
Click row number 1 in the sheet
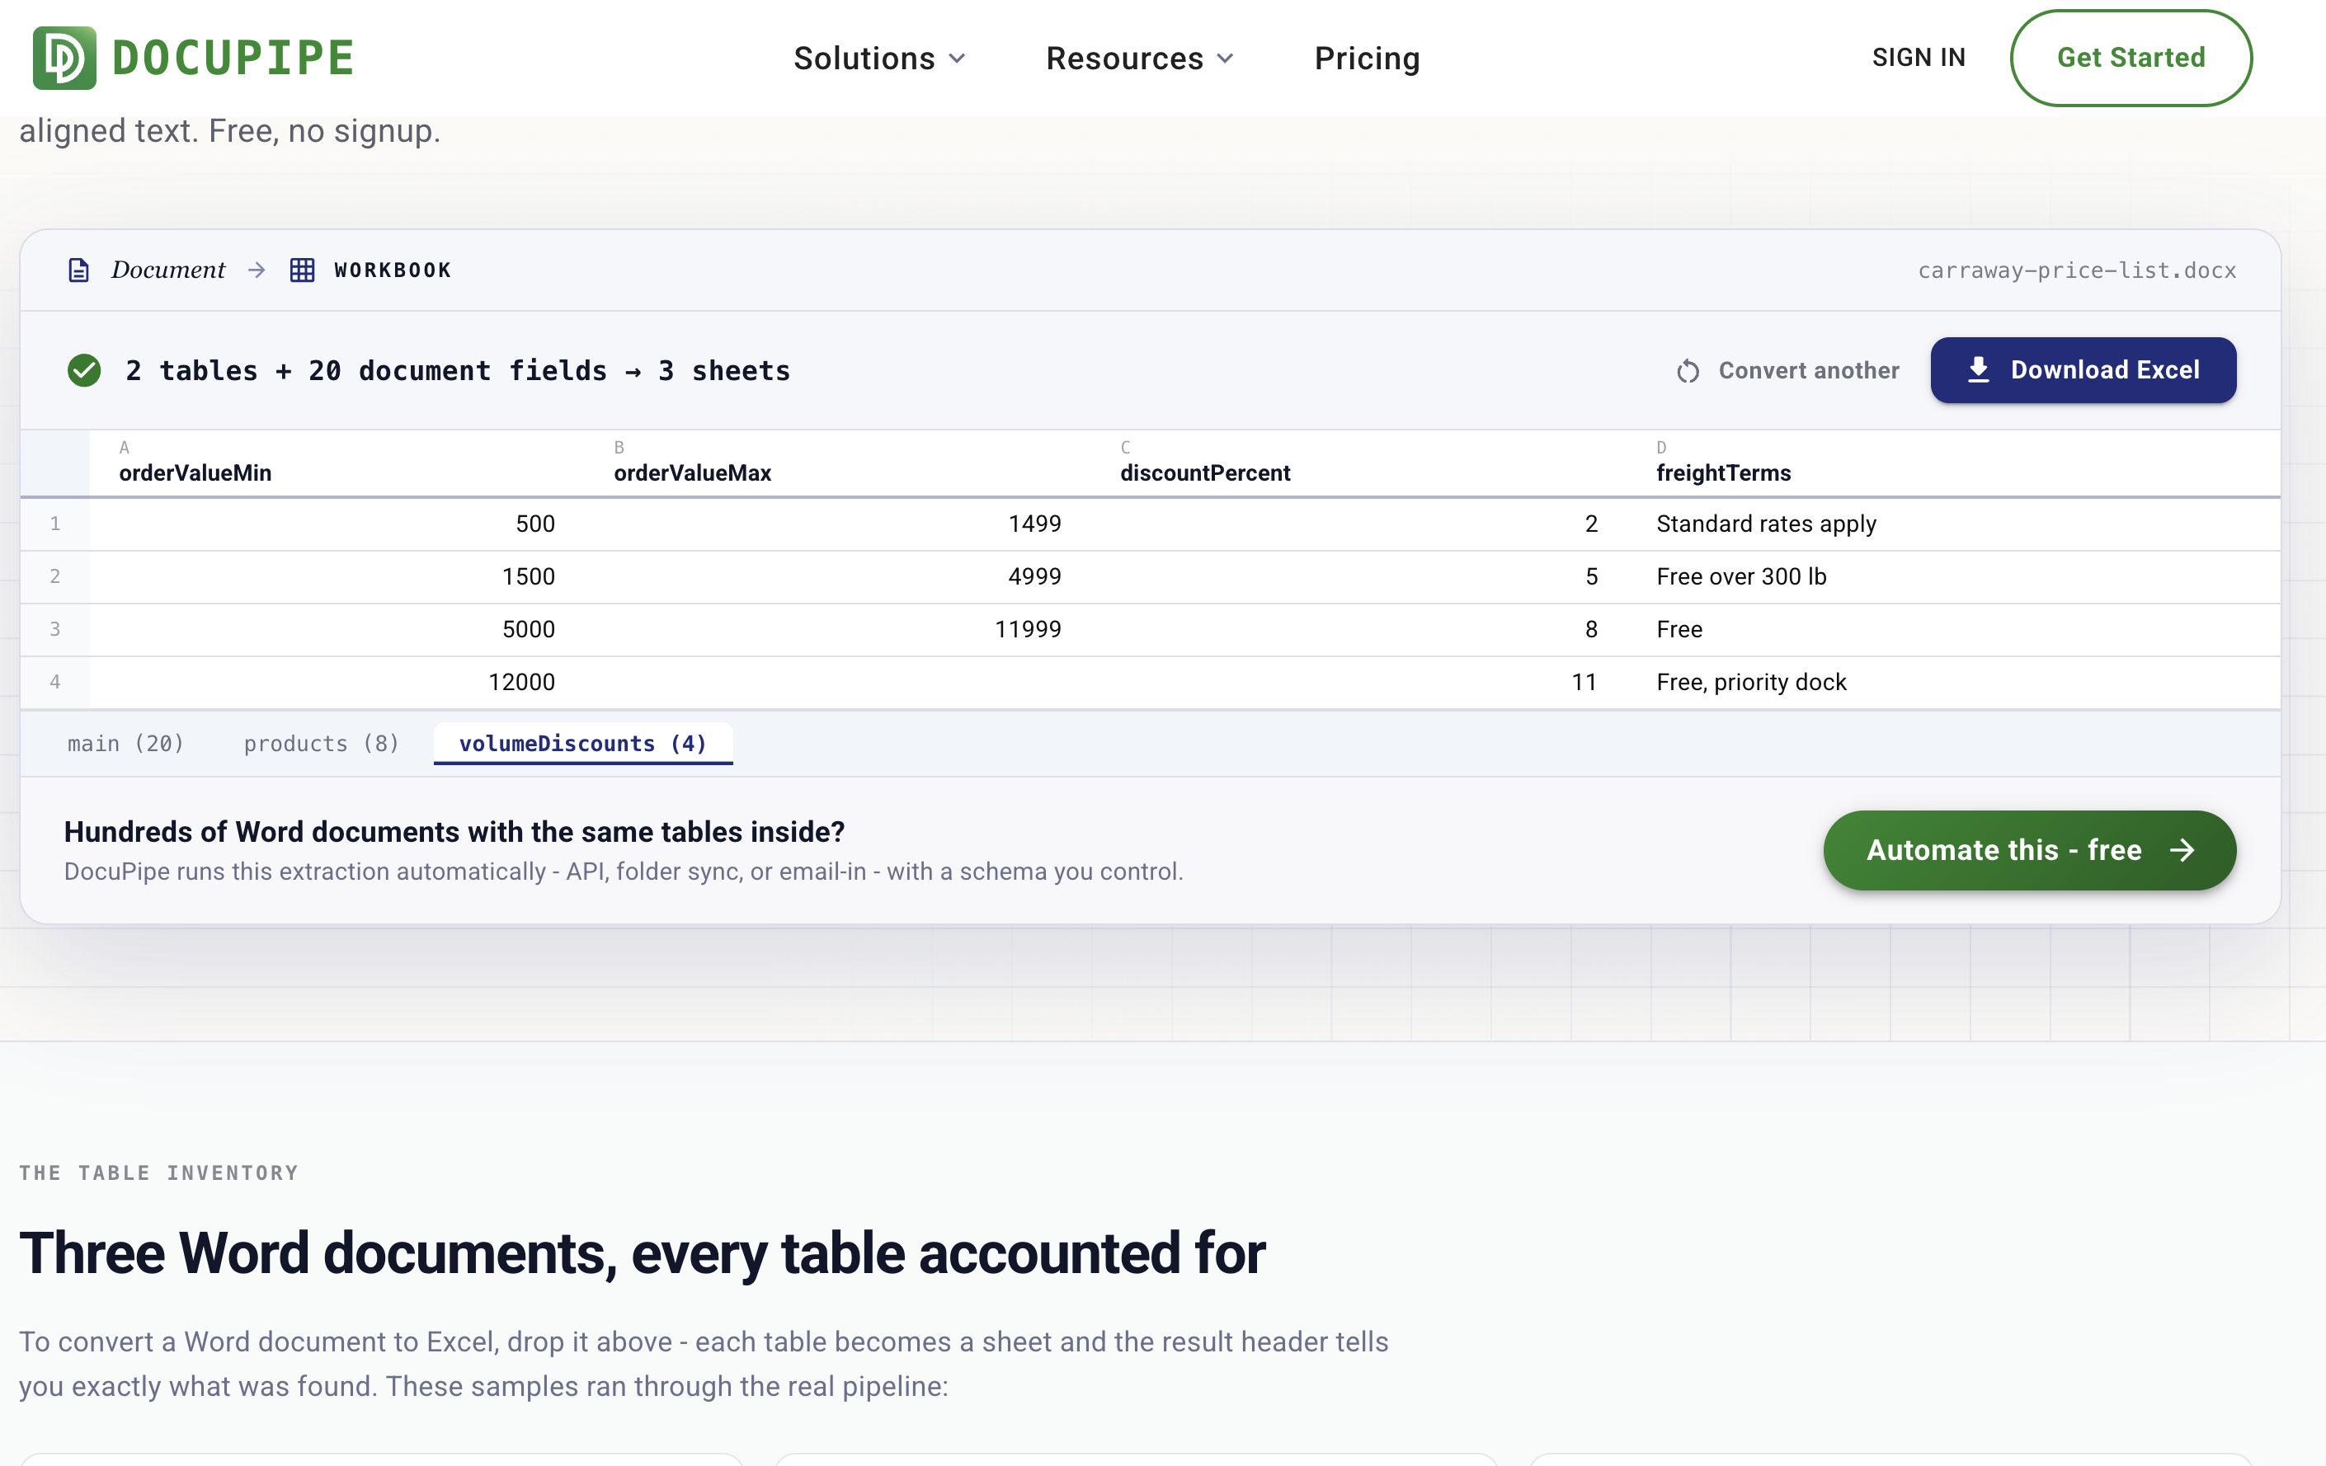pyautogui.click(x=55, y=524)
